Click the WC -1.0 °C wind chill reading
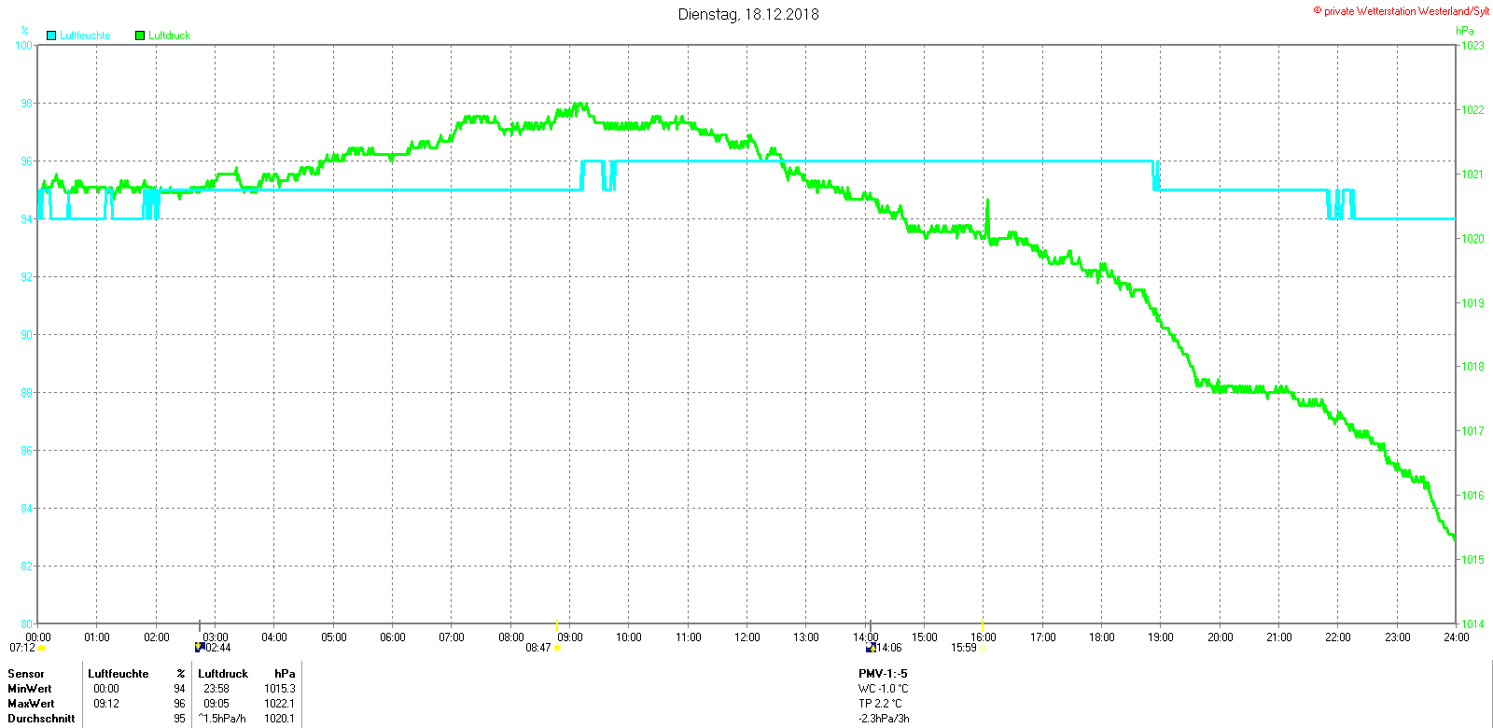This screenshot has width=1493, height=728. 883,689
